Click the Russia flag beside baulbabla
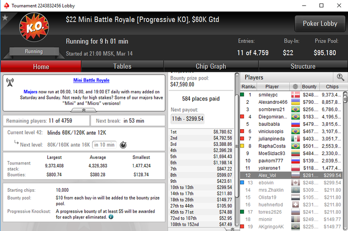 (295, 124)
